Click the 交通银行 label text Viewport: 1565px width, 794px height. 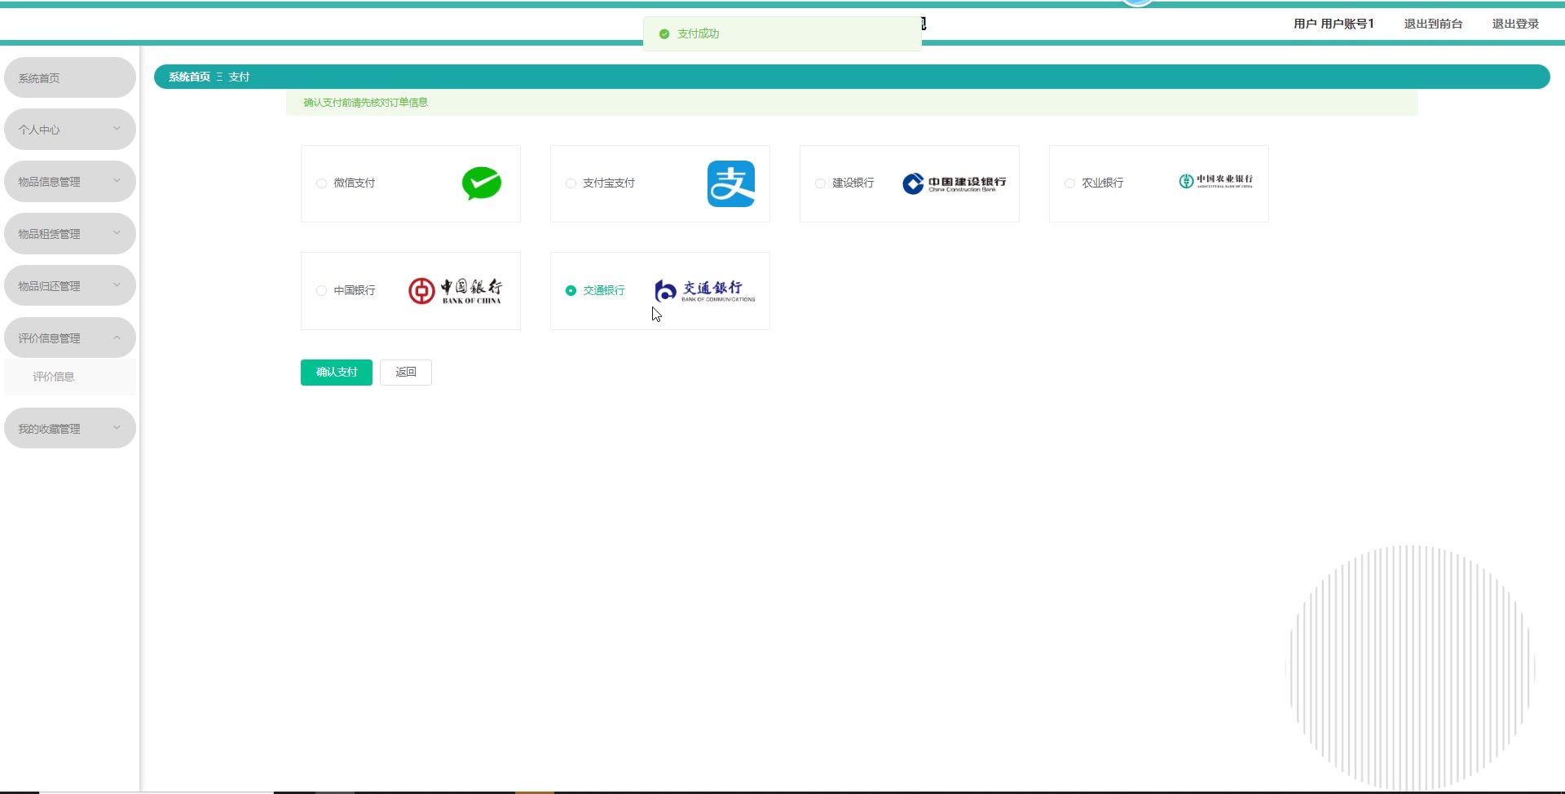click(604, 291)
